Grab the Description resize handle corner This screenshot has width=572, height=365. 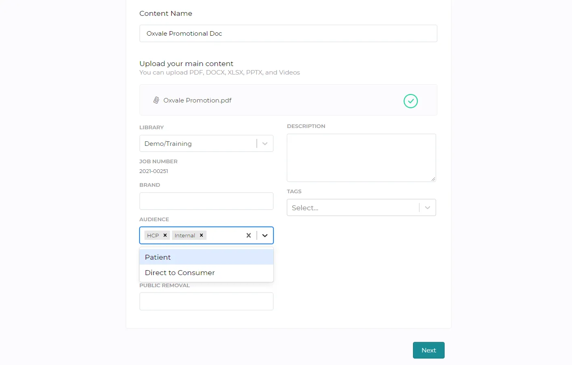pyautogui.click(x=433, y=179)
